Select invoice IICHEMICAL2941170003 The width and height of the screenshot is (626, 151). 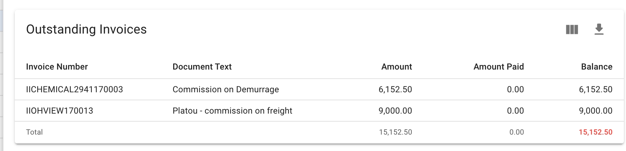pos(74,89)
